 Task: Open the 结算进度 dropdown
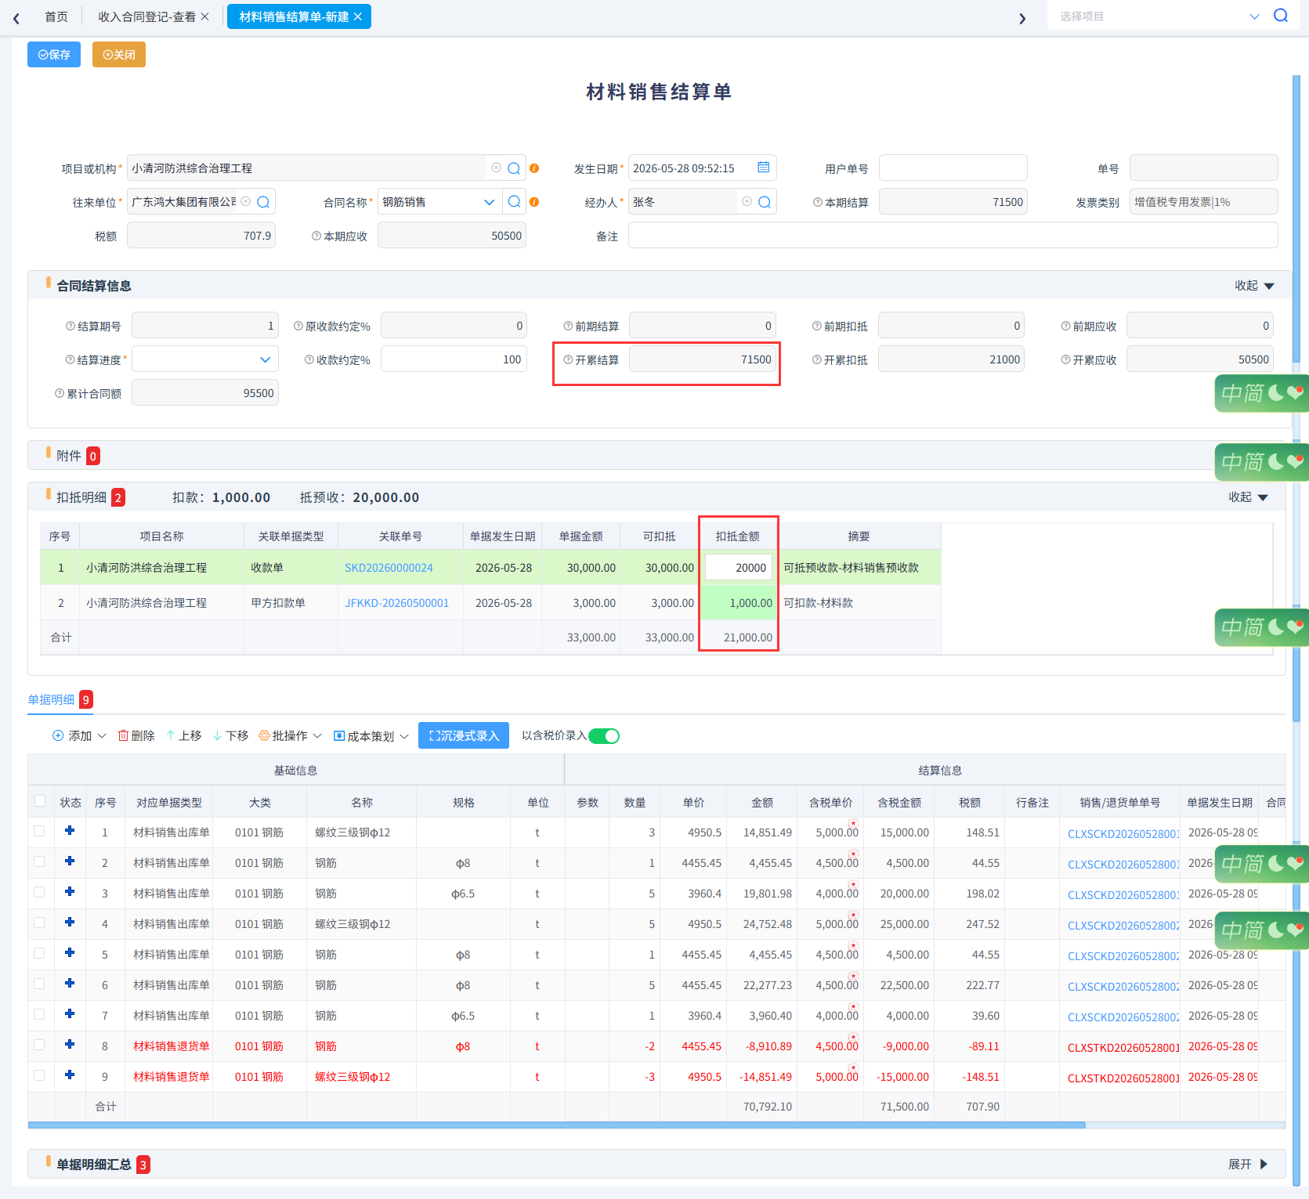tap(265, 359)
